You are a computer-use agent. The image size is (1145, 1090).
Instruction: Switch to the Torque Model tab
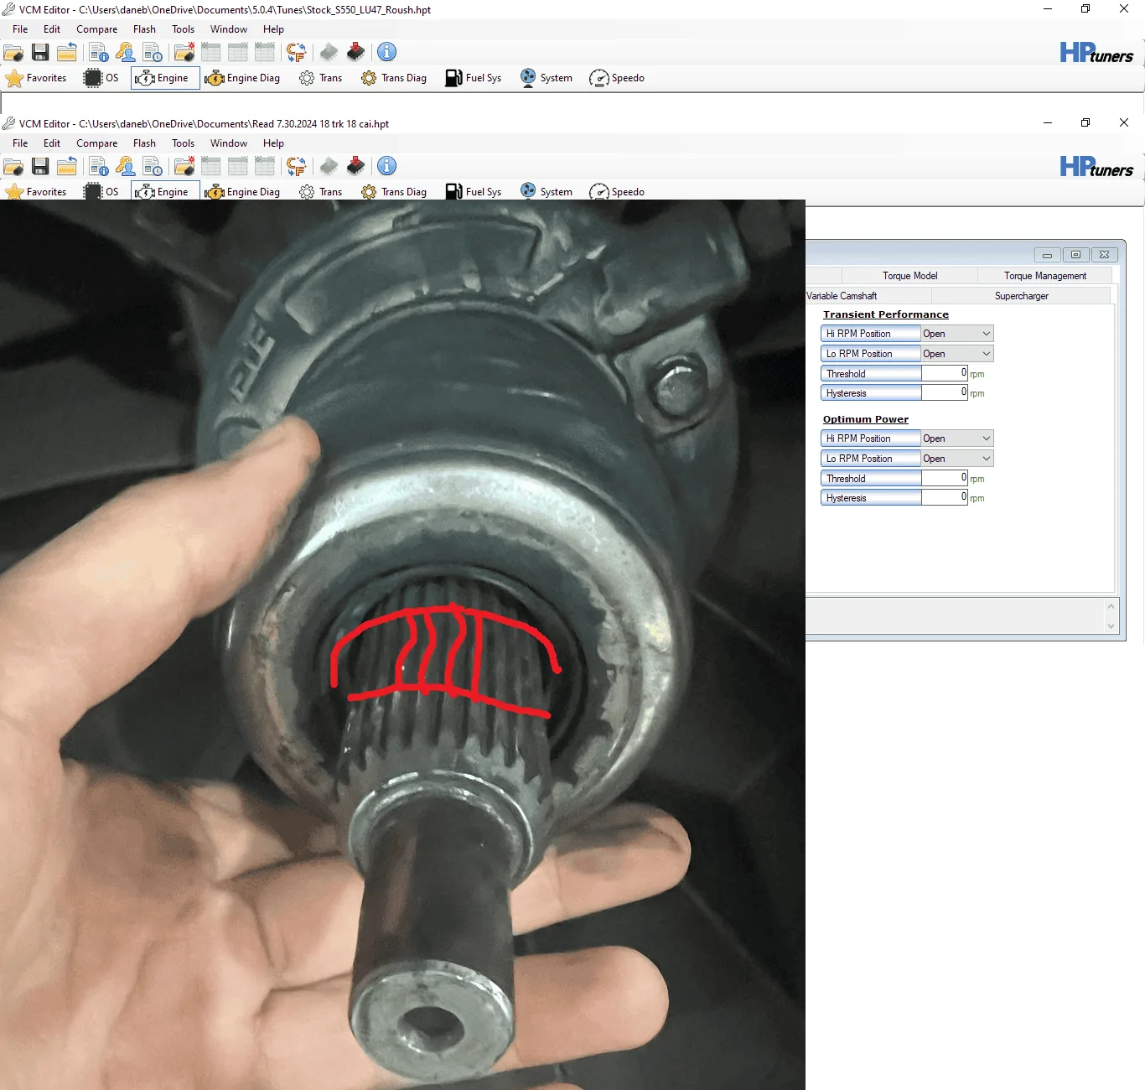click(x=909, y=276)
